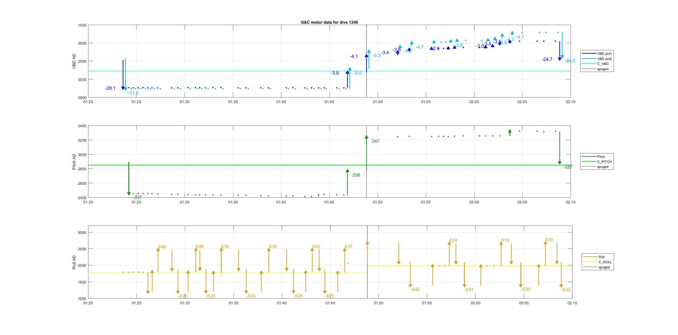Viewport: 678px width, 335px height.
Task: Click the "1000" tick on Roll axis
Action: point(82,299)
